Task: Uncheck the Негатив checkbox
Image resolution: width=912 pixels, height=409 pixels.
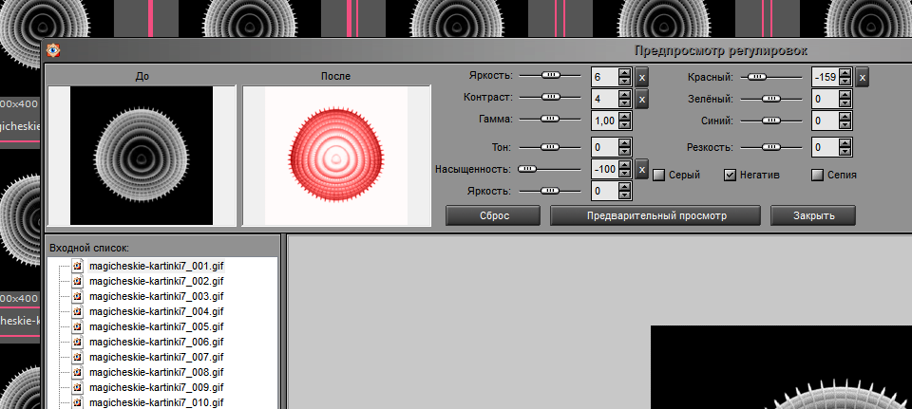Action: [x=731, y=175]
